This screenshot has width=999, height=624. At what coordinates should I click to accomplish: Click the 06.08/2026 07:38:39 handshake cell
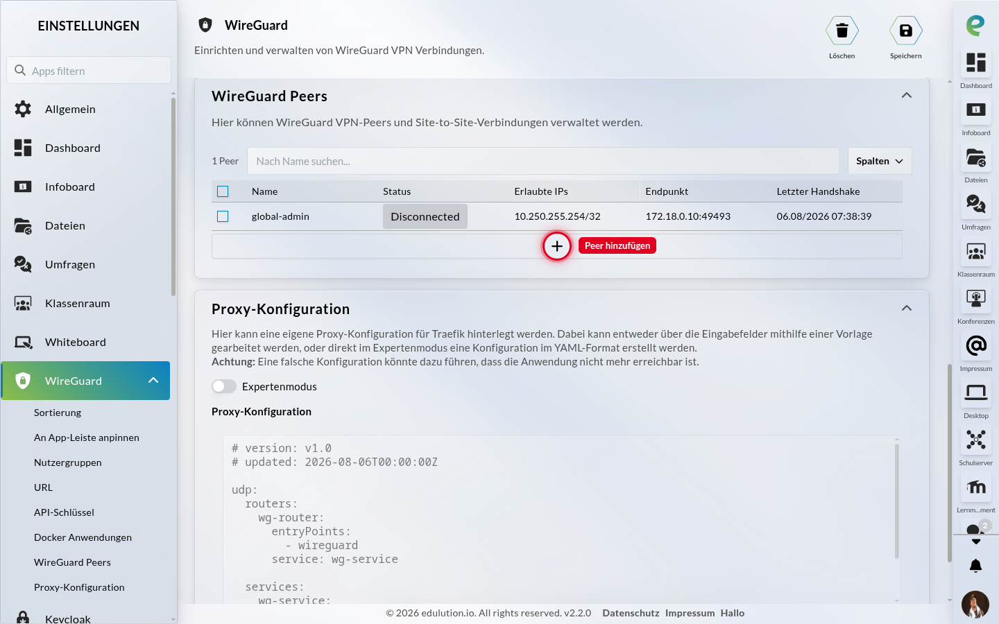[x=824, y=216]
